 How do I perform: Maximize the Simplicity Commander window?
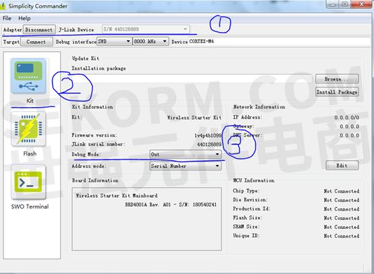[345, 4]
